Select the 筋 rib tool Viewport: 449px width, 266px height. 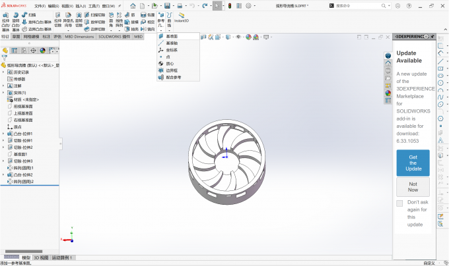point(129,15)
